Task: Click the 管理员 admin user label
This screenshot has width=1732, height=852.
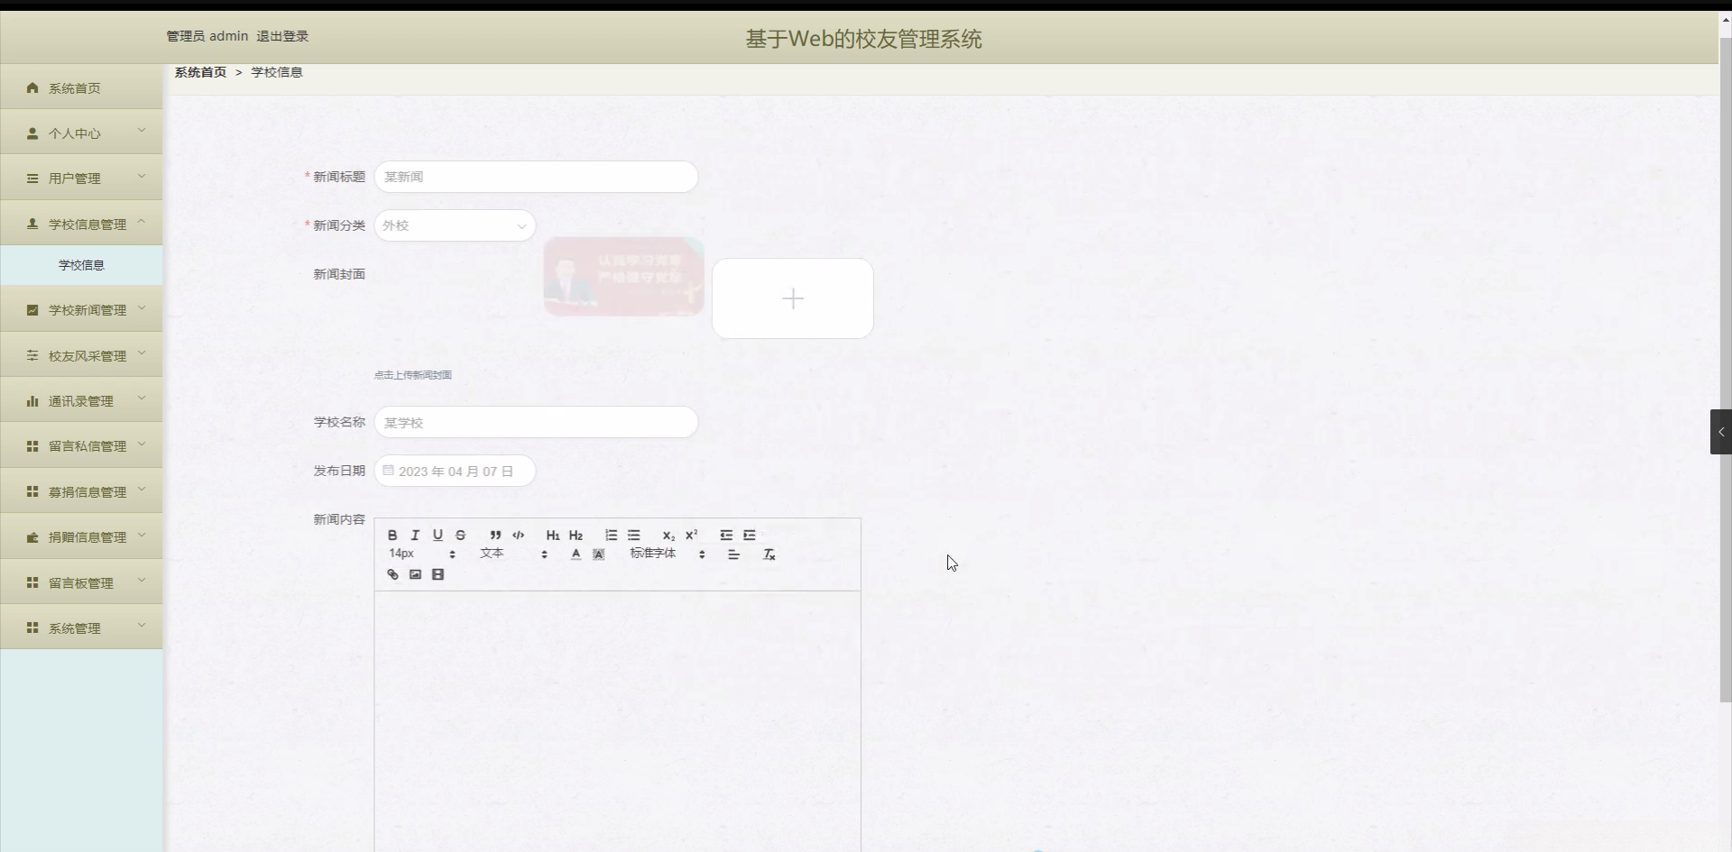Action: [207, 36]
